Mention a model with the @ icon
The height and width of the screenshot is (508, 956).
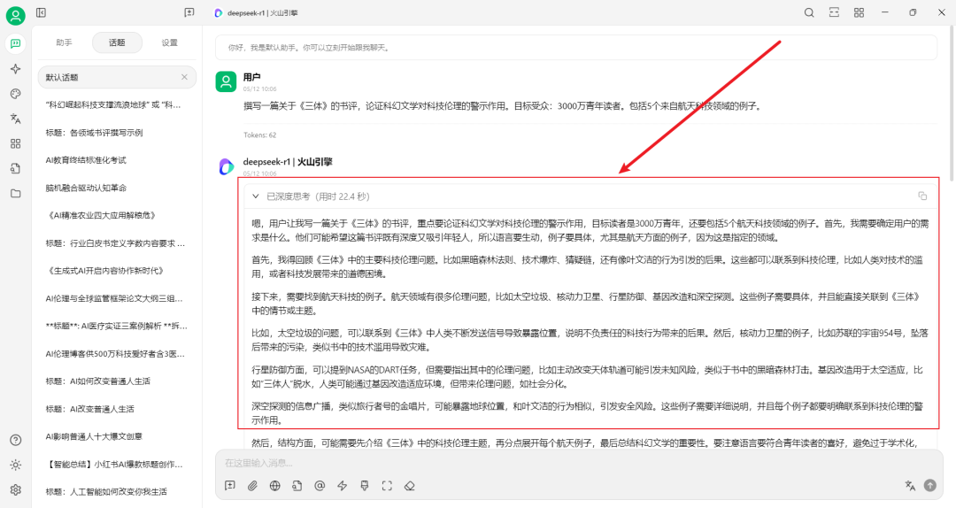click(x=320, y=486)
